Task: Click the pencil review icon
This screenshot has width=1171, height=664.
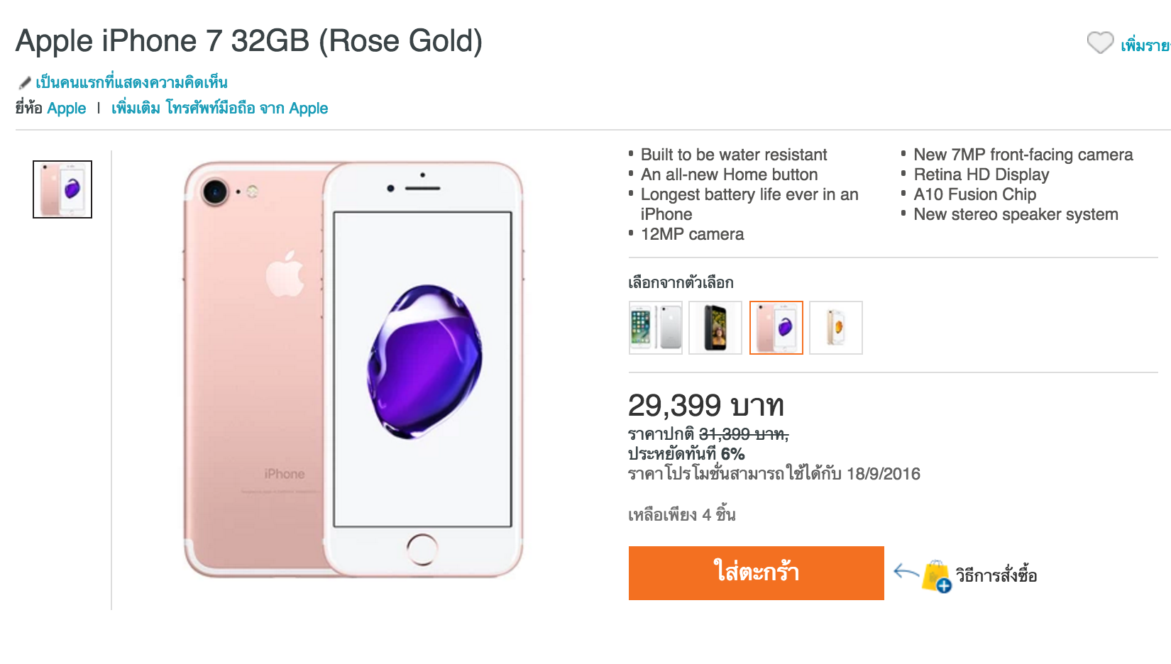Action: pyautogui.click(x=25, y=83)
